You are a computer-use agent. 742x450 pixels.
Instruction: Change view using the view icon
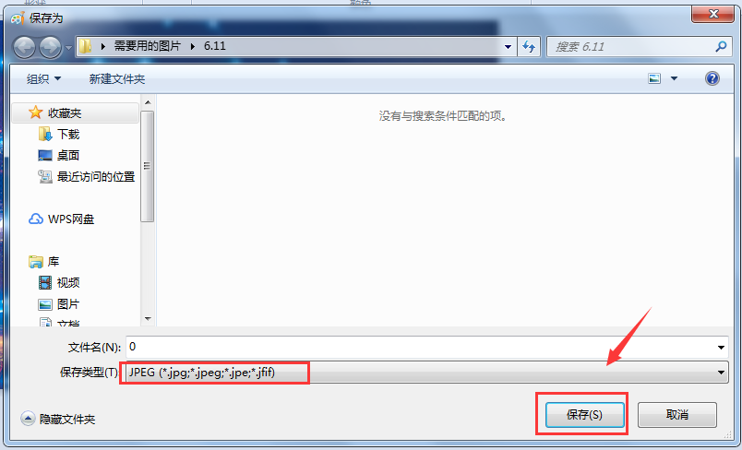coord(654,78)
